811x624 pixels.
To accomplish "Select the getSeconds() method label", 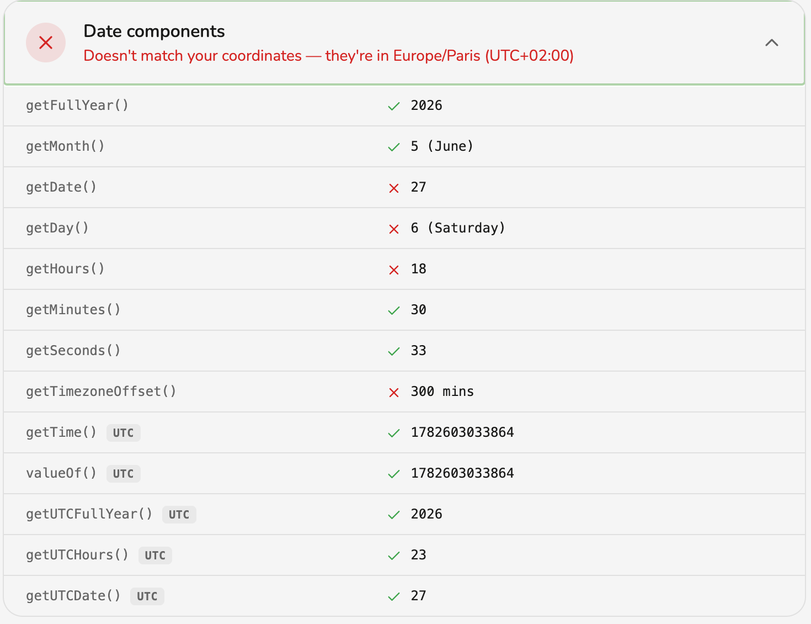I will pos(73,351).
